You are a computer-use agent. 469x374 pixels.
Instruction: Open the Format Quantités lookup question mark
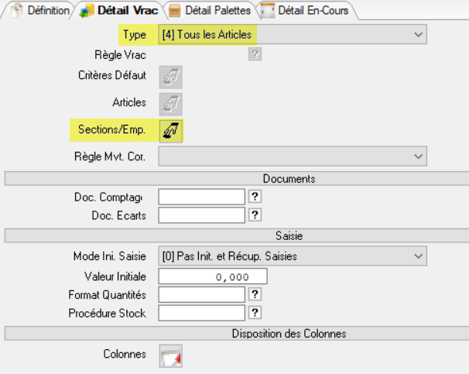click(255, 294)
